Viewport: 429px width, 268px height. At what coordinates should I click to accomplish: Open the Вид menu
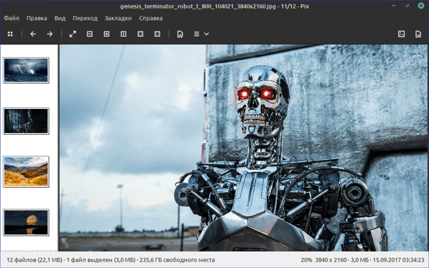pyautogui.click(x=59, y=18)
